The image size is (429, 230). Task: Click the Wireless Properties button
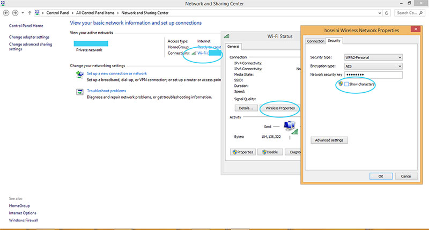[x=279, y=108]
